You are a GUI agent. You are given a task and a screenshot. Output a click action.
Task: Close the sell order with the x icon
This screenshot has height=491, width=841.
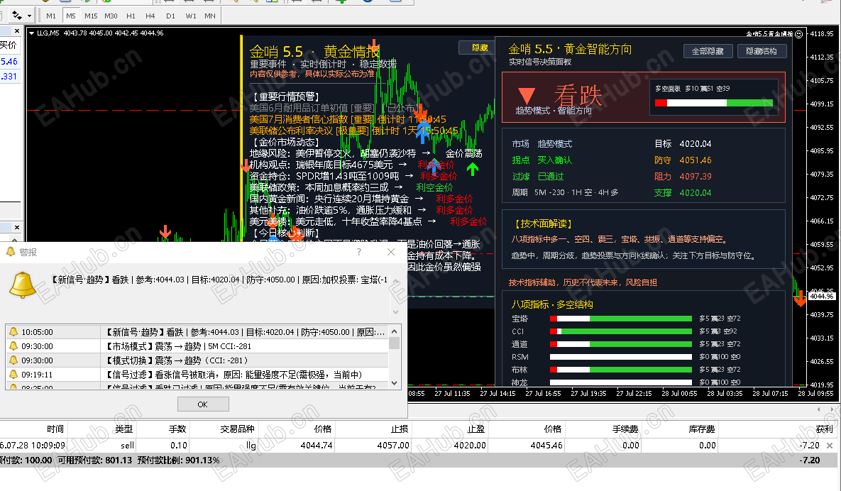click(830, 446)
